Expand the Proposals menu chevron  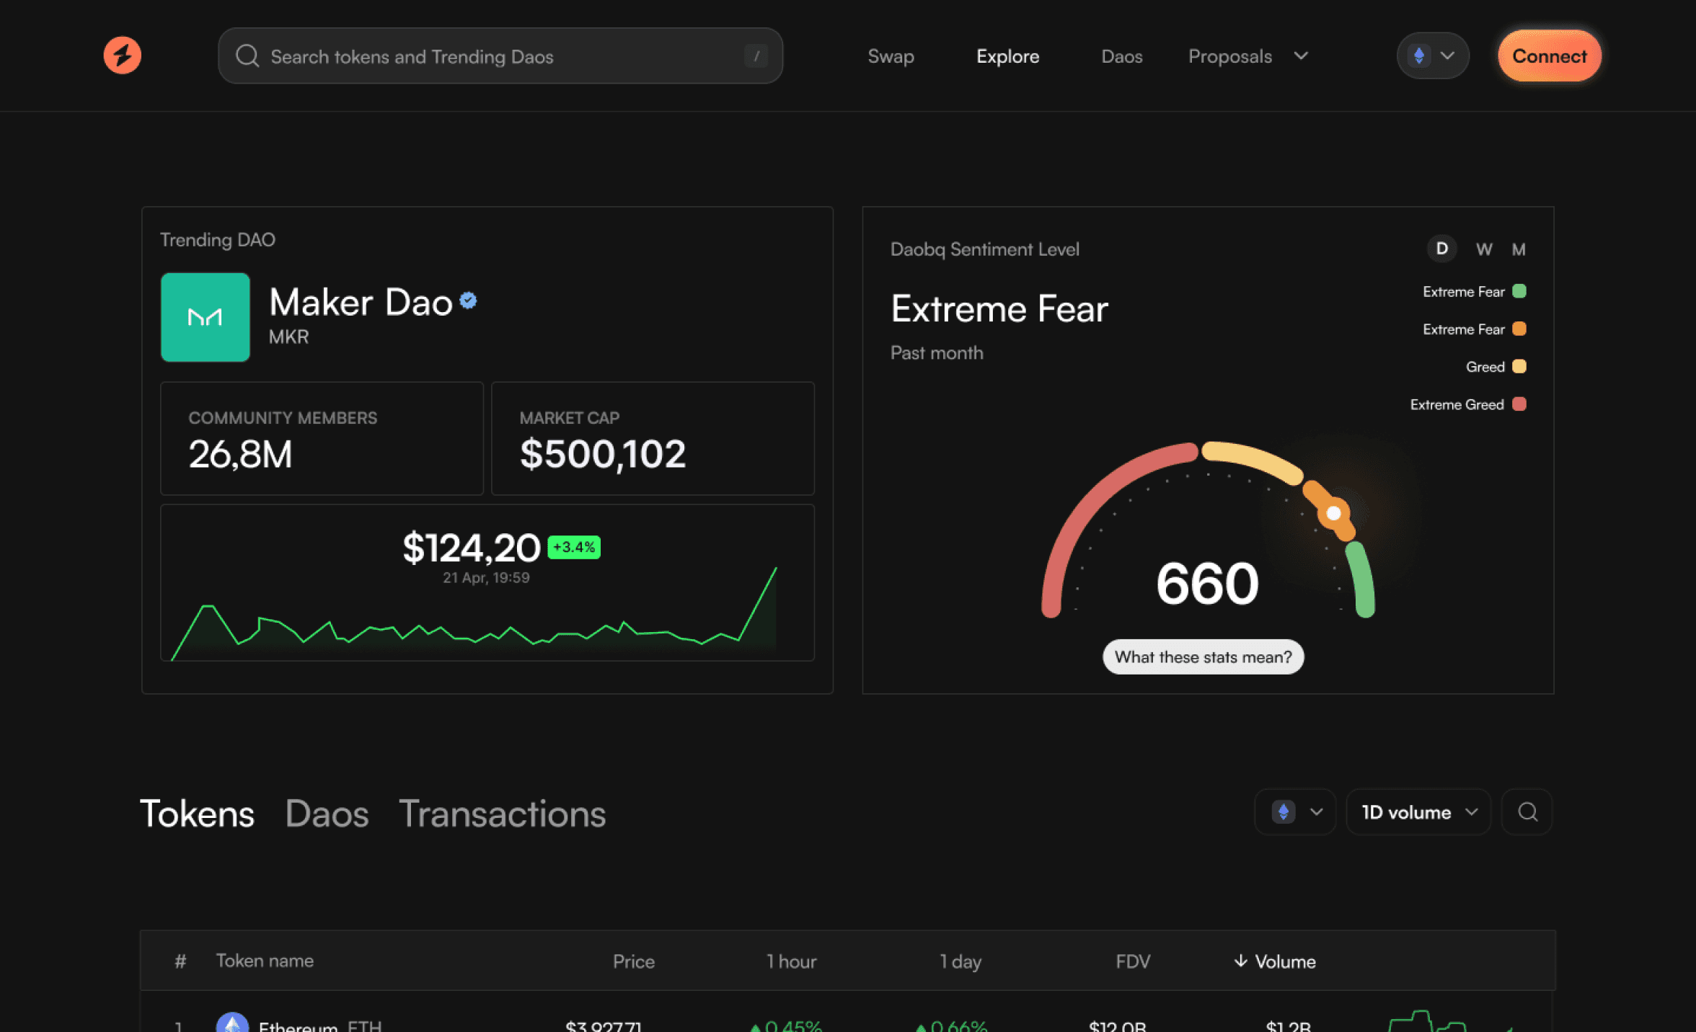tap(1301, 55)
